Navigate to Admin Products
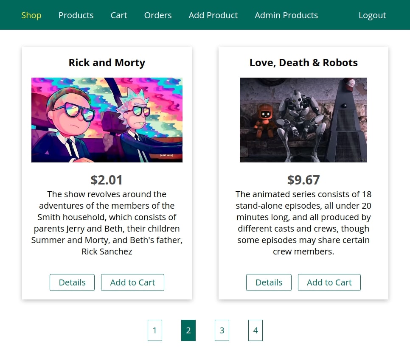The image size is (410, 355). (286, 15)
